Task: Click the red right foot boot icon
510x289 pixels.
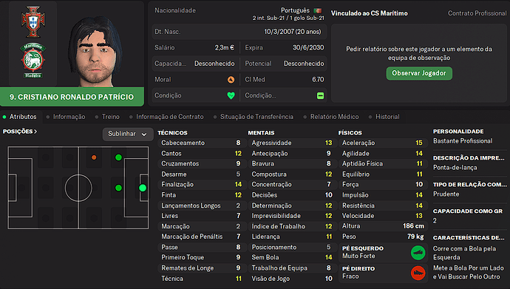Action: (418, 273)
